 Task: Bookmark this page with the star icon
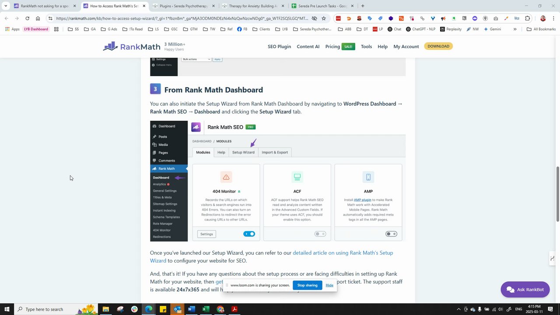pos(324,18)
